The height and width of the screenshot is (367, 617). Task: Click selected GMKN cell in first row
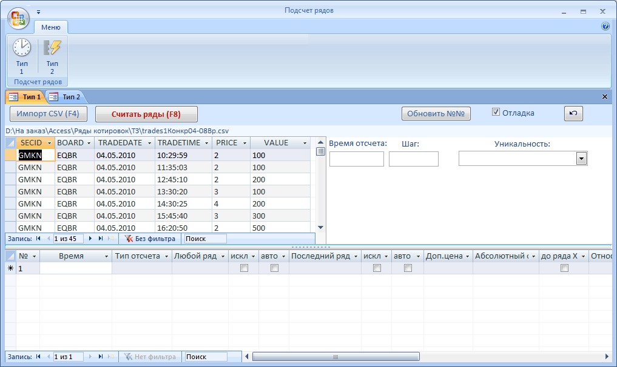point(35,155)
